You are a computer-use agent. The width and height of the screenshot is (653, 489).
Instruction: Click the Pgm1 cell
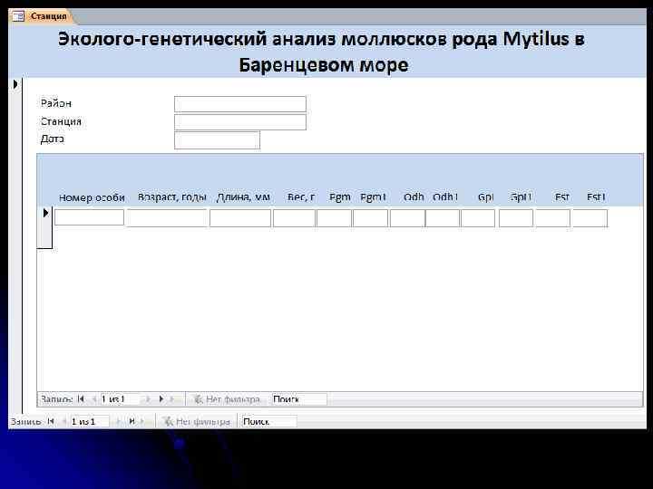click(370, 218)
